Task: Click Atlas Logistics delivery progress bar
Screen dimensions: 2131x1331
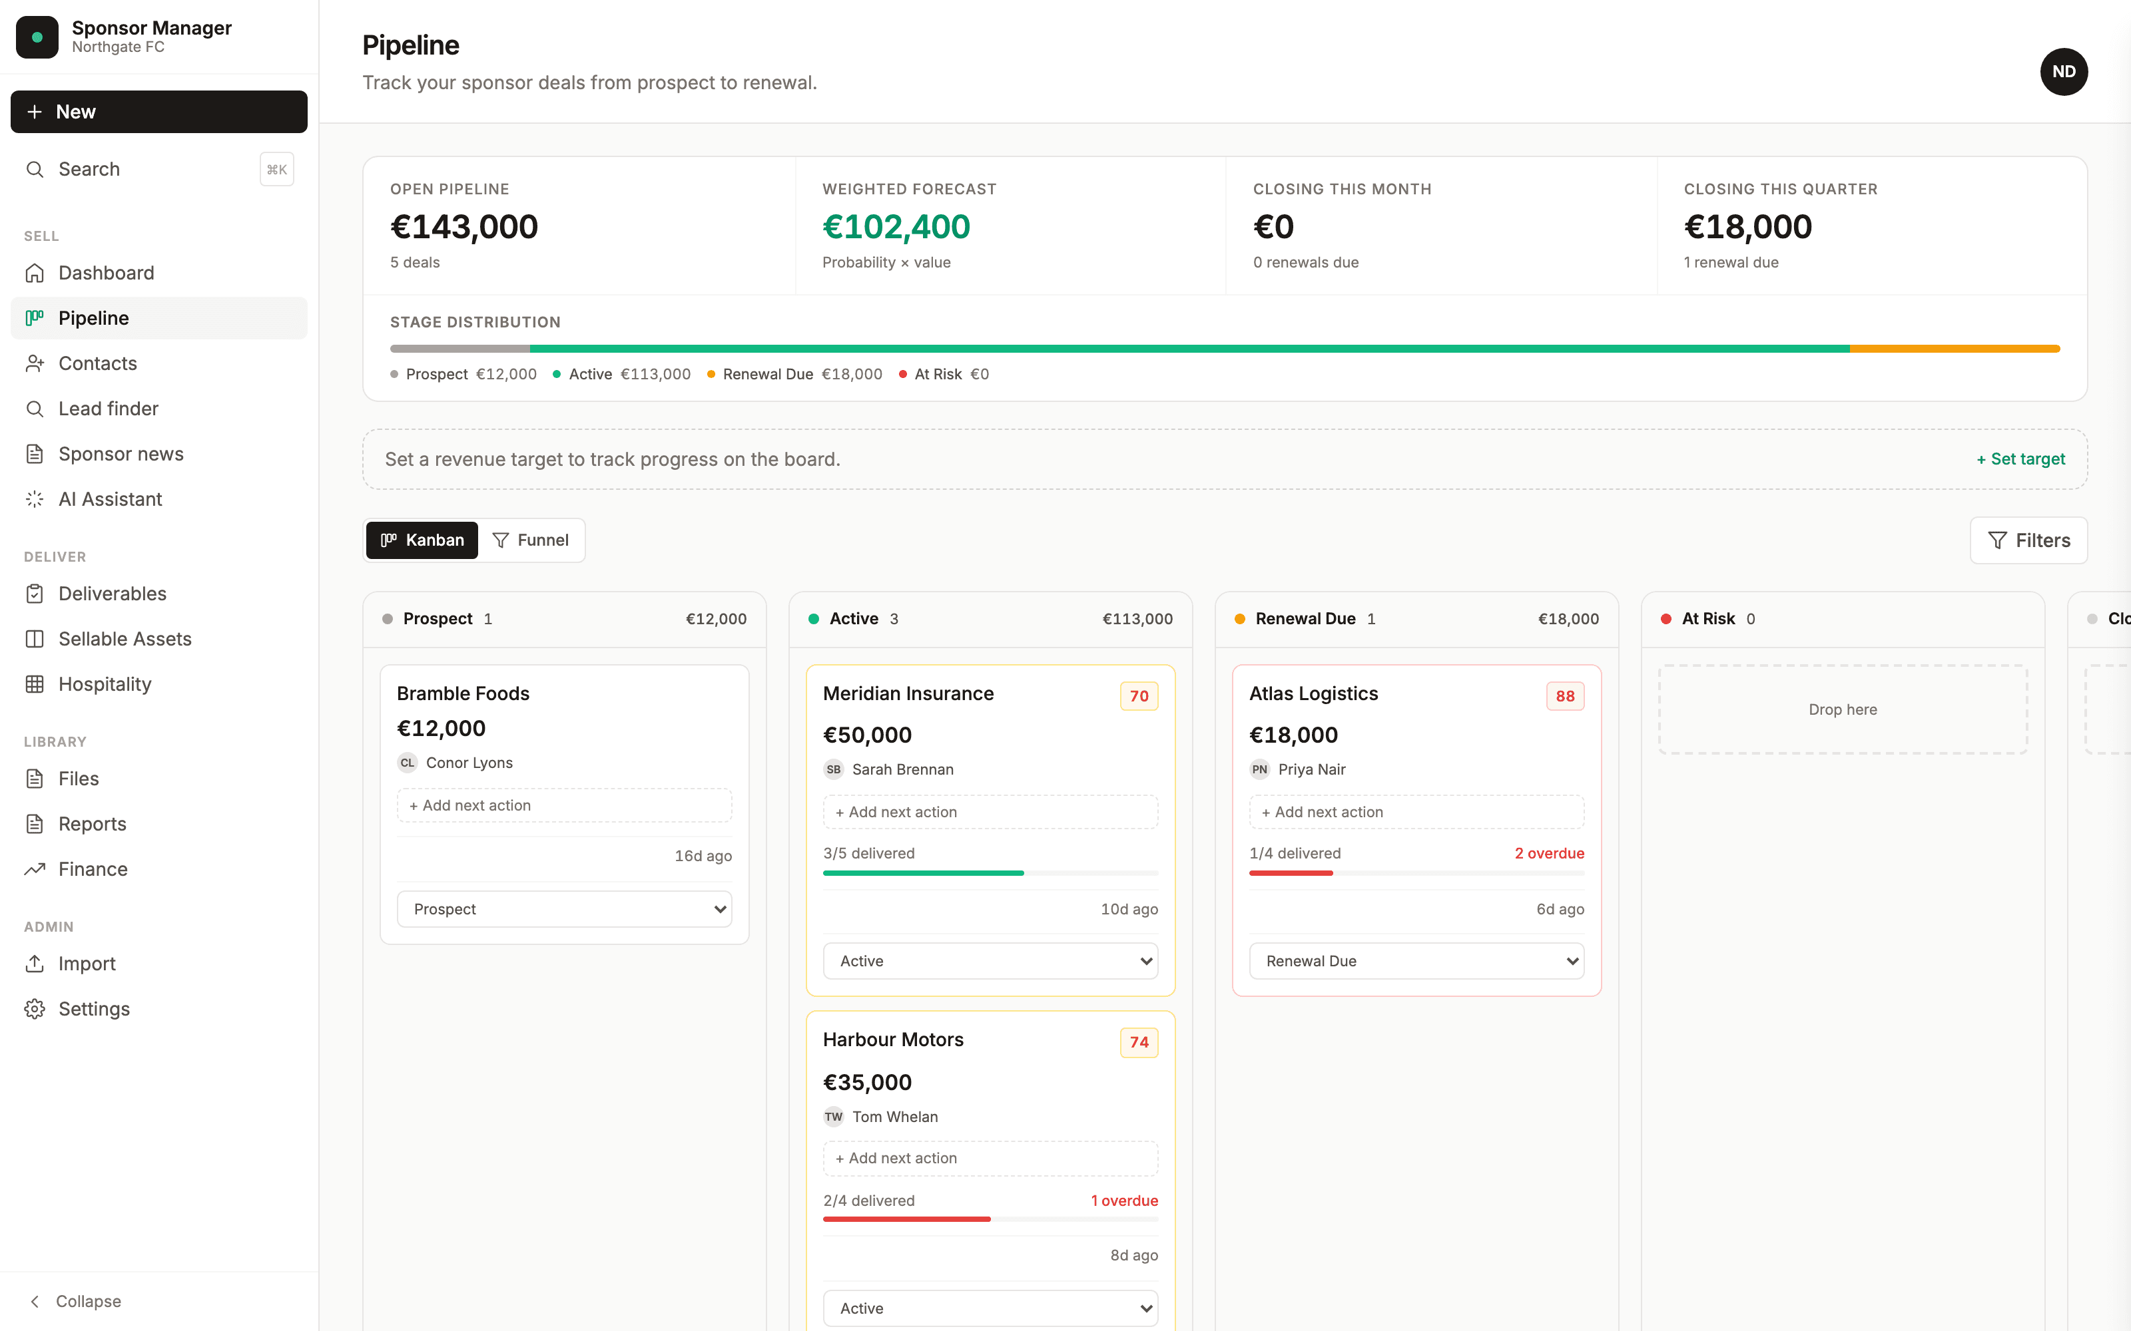Action: point(1417,873)
